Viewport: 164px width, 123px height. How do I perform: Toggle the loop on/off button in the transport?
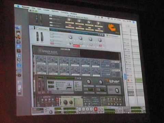pyautogui.click(x=120, y=109)
